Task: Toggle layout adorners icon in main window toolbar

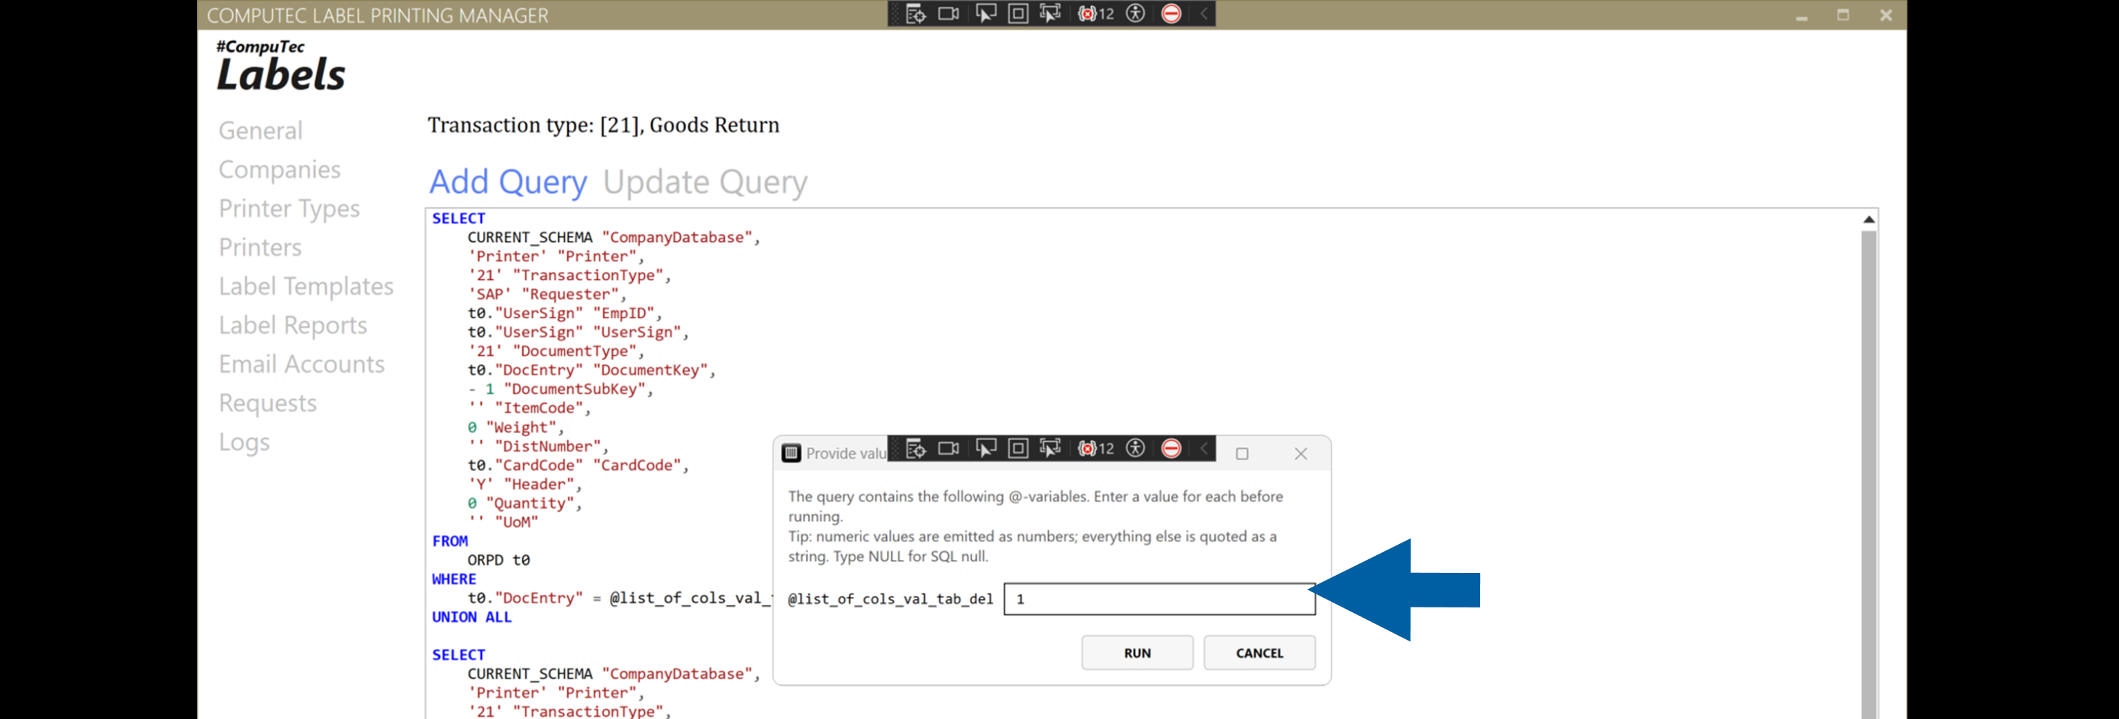Action: coord(1018,14)
